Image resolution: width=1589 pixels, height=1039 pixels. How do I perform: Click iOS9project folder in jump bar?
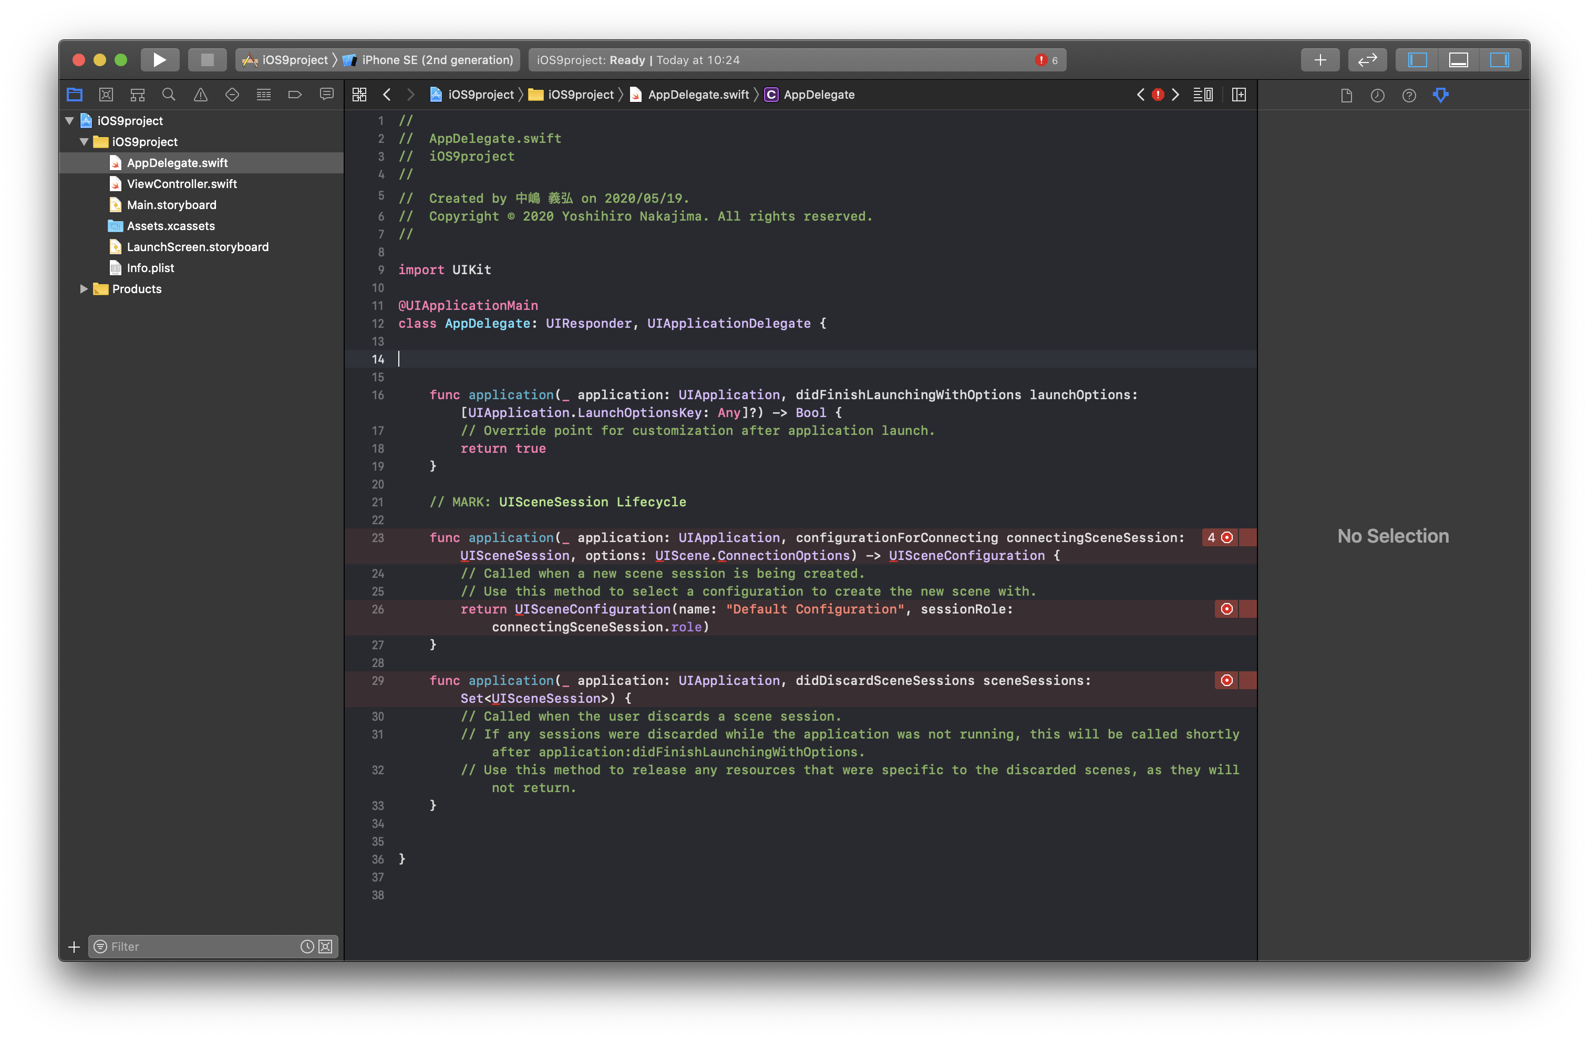pyautogui.click(x=572, y=95)
